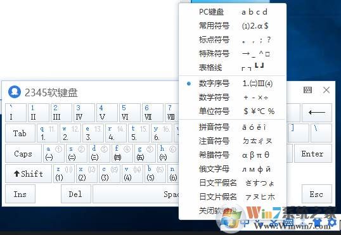Select 俄文字母 keyboard option
Image resolution: width=341 pixels, height=235 pixels.
pos(232,169)
